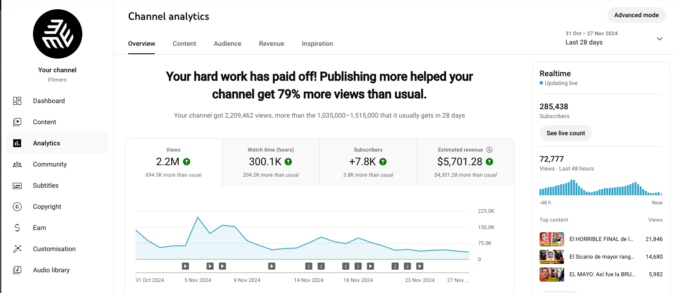Click the 5,982 views value
This screenshot has width=676, height=293.
[656, 274]
